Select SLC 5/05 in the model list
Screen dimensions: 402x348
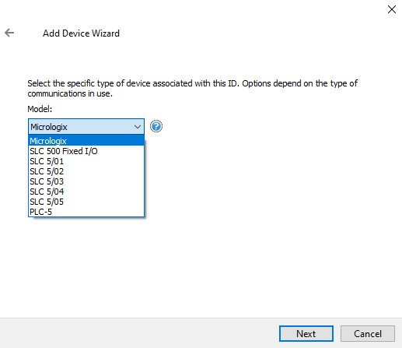86,202
